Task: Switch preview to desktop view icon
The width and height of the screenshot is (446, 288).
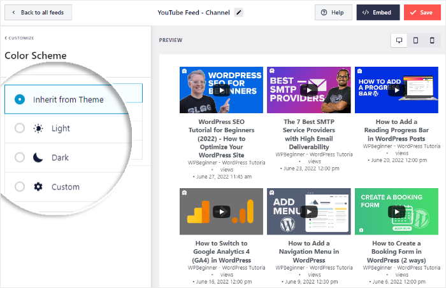Action: (x=399, y=40)
